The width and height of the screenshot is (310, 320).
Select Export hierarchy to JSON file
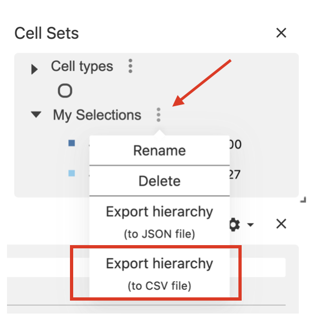pos(159,222)
